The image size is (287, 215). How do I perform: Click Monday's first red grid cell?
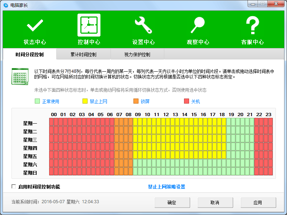[52, 122]
